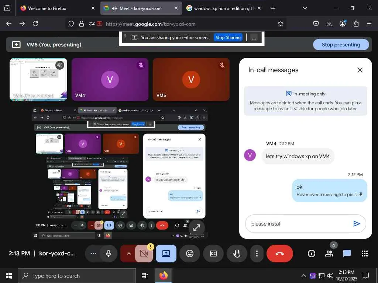
Task: Open Firefox application hamburger menu
Action: tap(369, 24)
